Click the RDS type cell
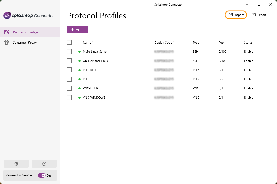The width and height of the screenshot is (277, 184). 195,79
